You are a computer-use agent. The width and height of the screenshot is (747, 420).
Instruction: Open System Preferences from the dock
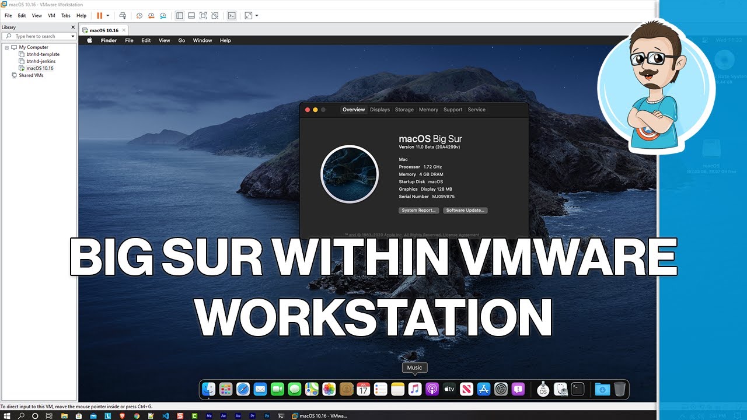pyautogui.click(x=501, y=389)
